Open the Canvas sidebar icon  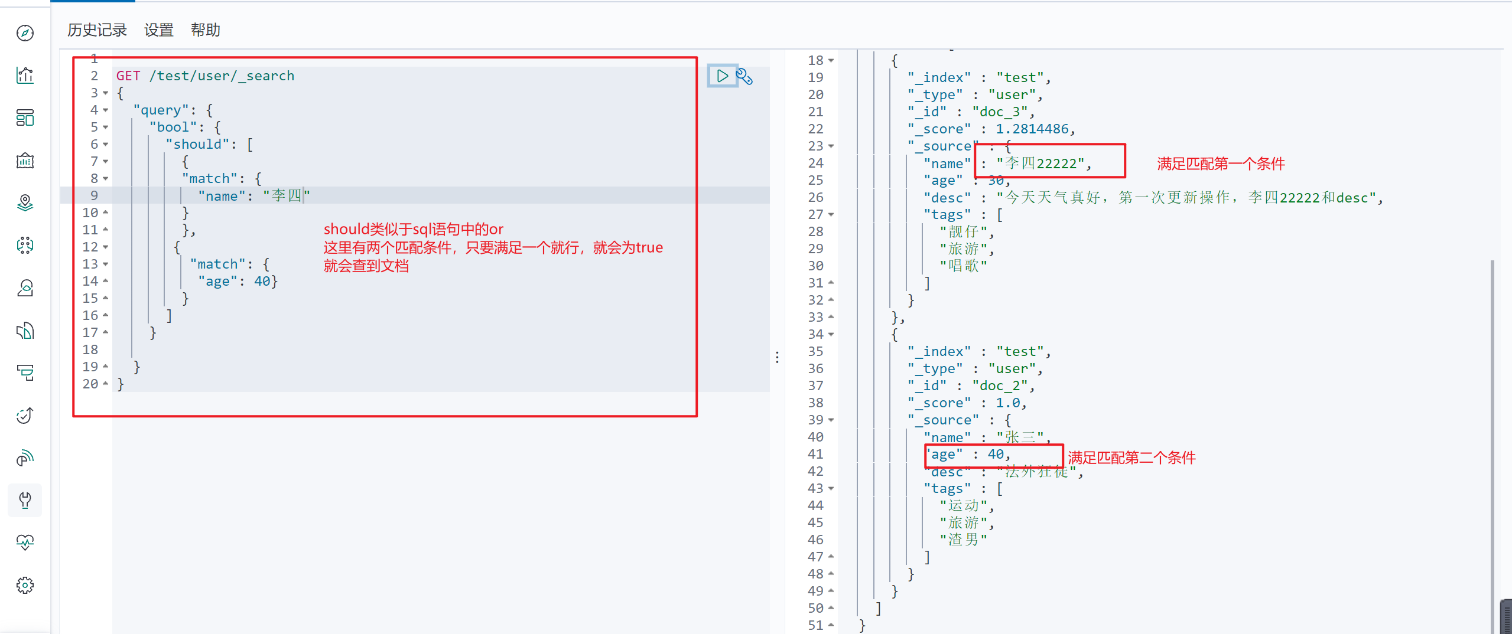(25, 161)
